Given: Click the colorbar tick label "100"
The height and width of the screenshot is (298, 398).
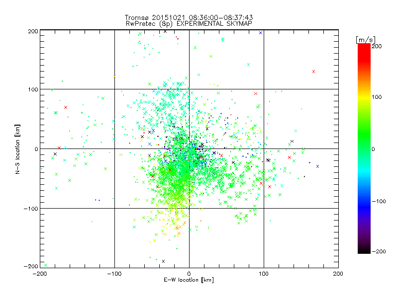Looking at the screenshot, I should (x=377, y=97).
